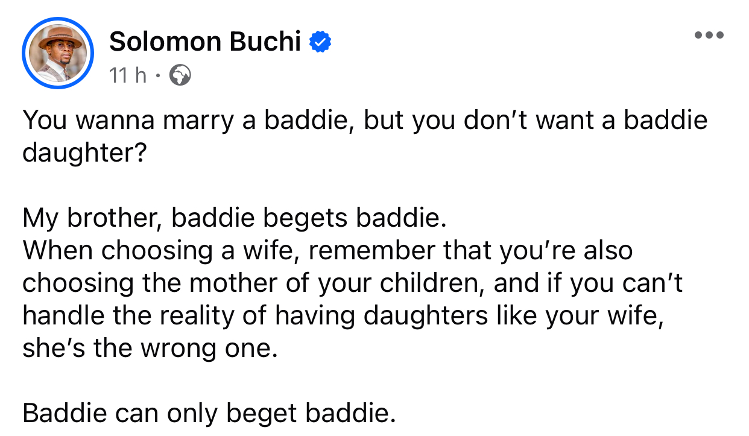Click the final line "Baddie can only beget baddie."
The width and height of the screenshot is (749, 436).
tap(209, 414)
